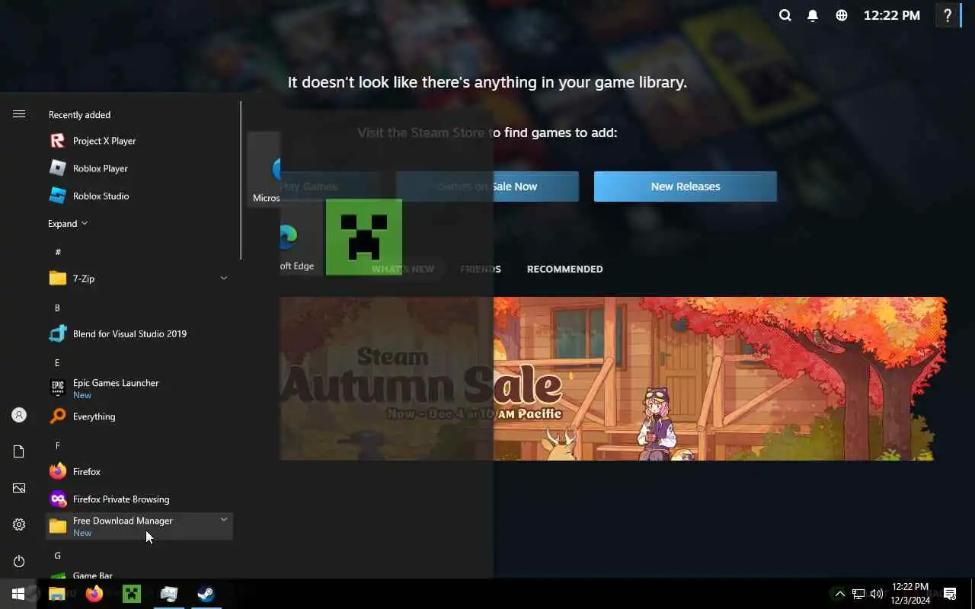Viewport: 975px width, 609px height.
Task: Open Steam notifications bell
Action: click(813, 15)
